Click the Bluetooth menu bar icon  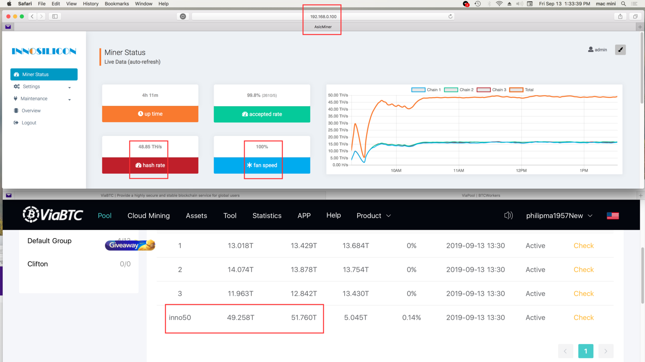click(489, 4)
